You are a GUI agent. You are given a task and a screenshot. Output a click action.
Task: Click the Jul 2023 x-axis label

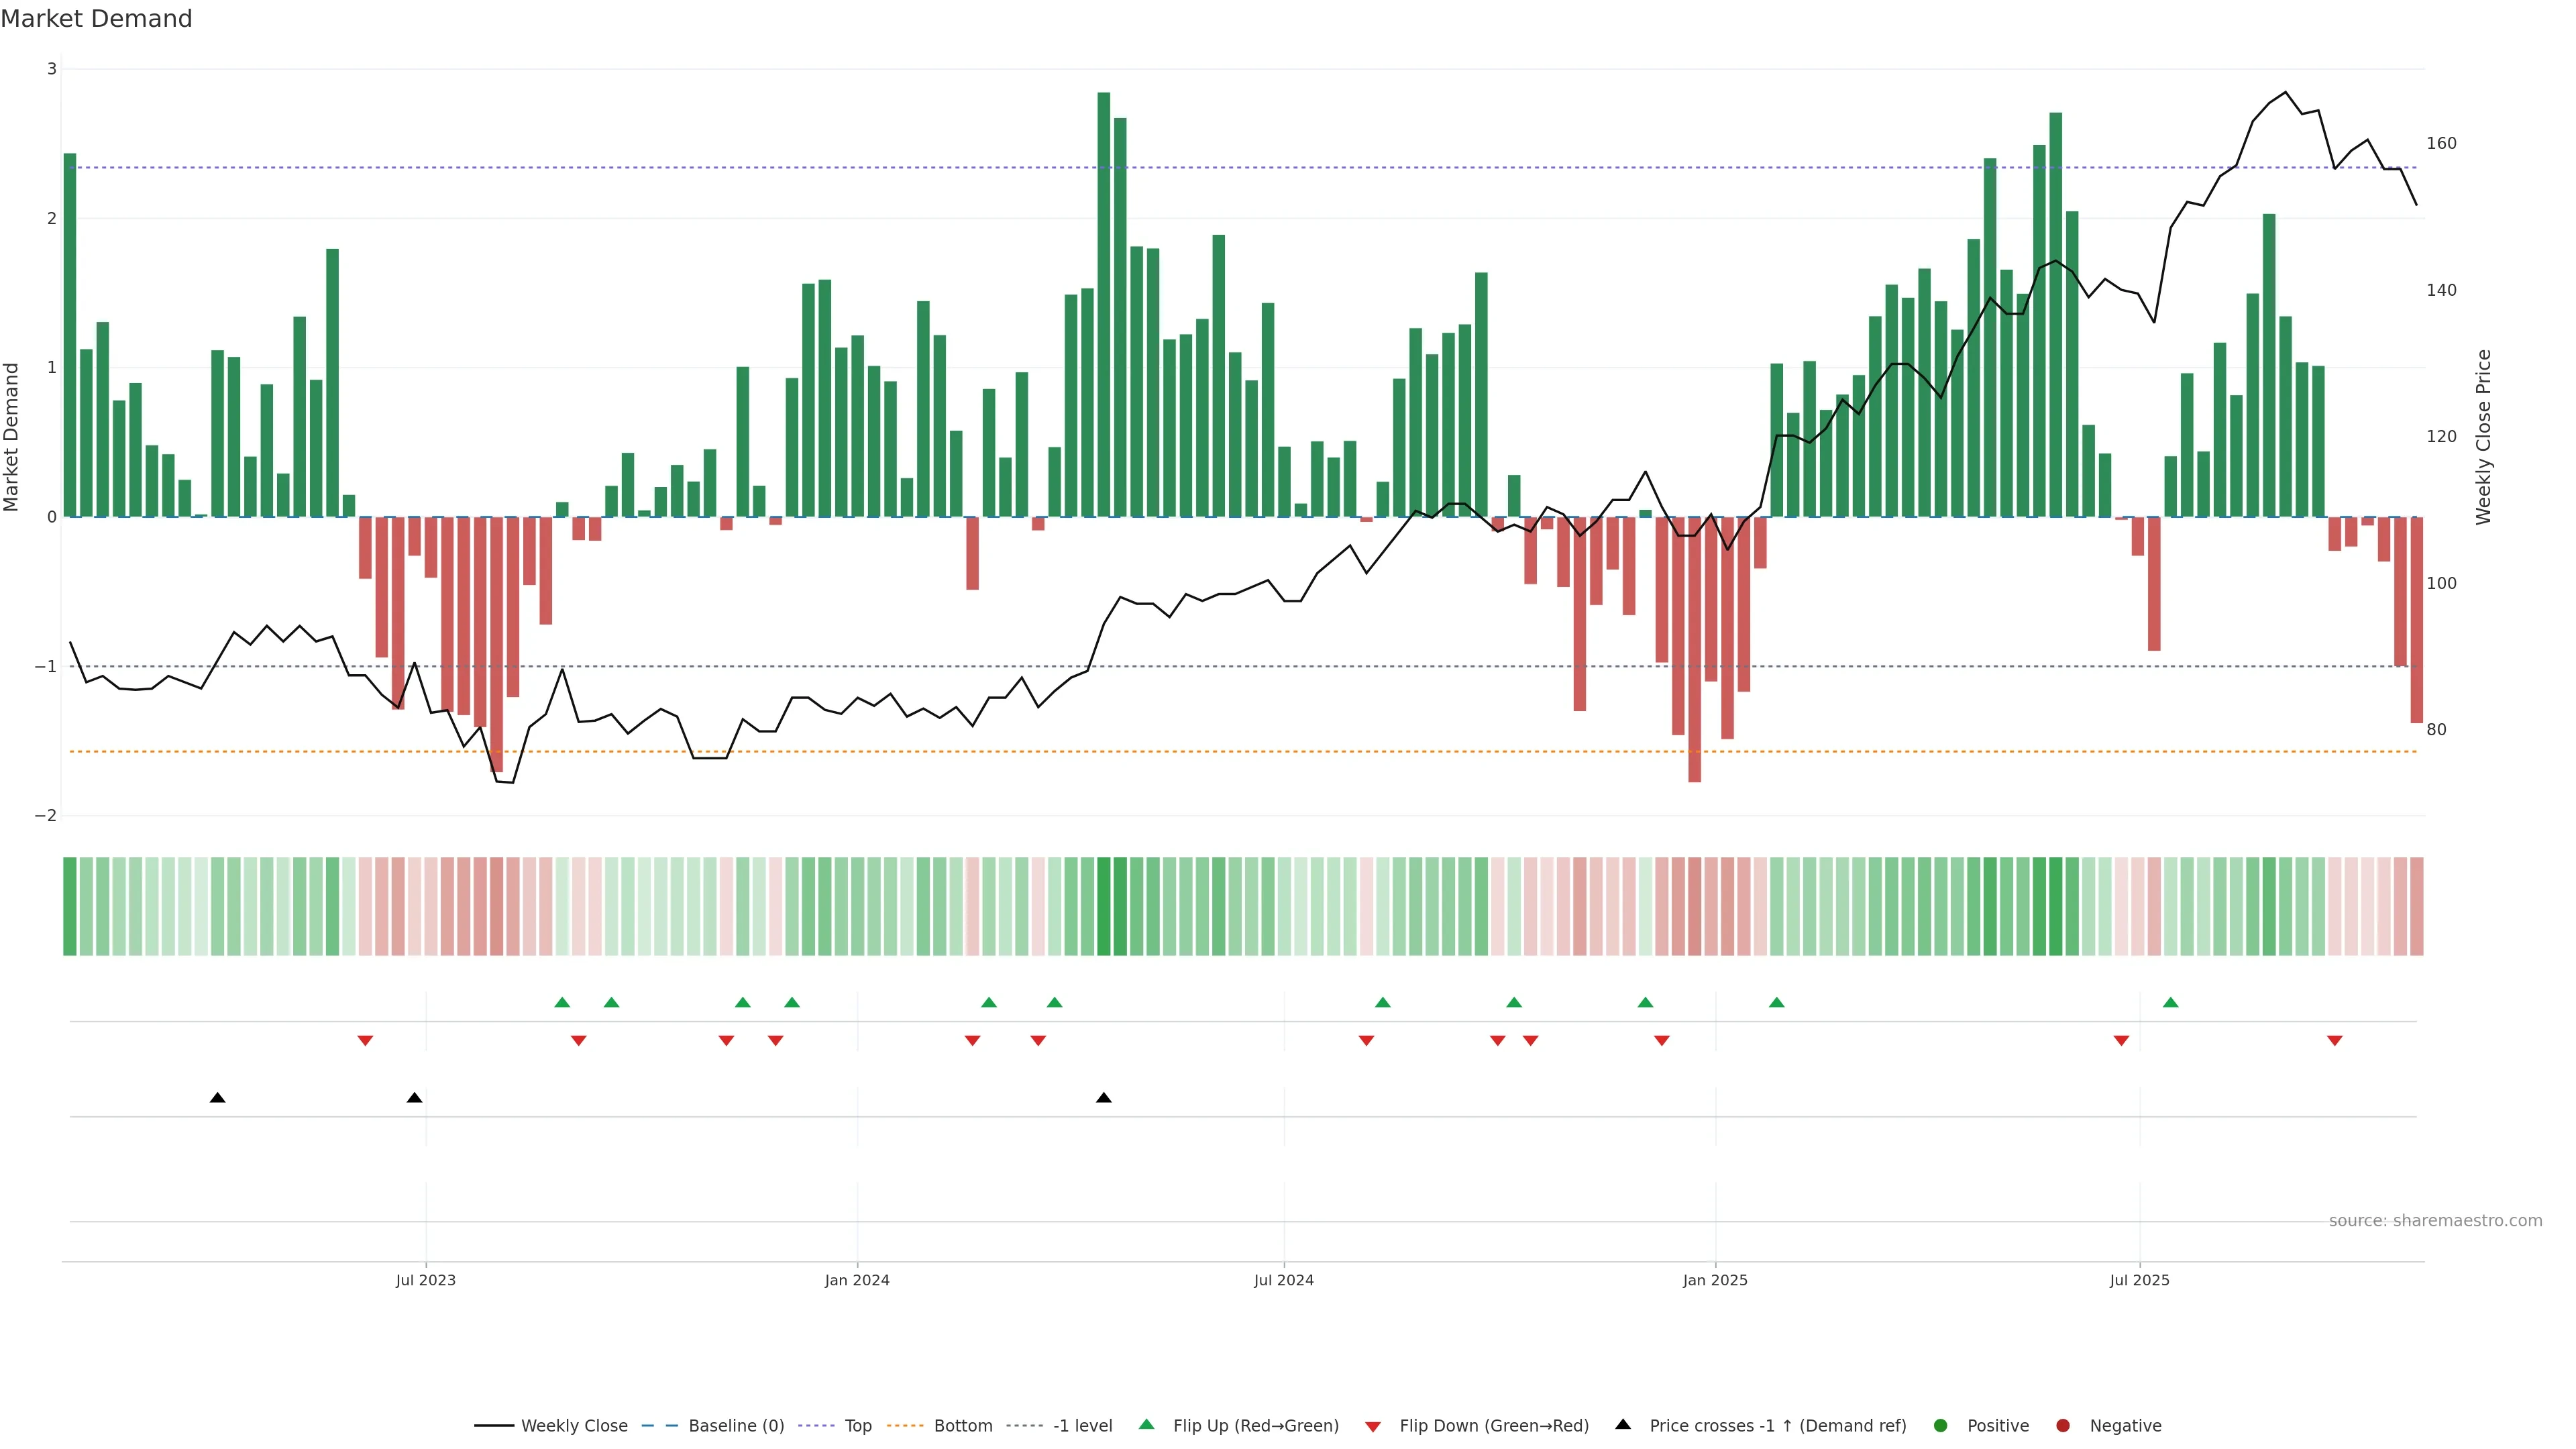coord(425,1281)
